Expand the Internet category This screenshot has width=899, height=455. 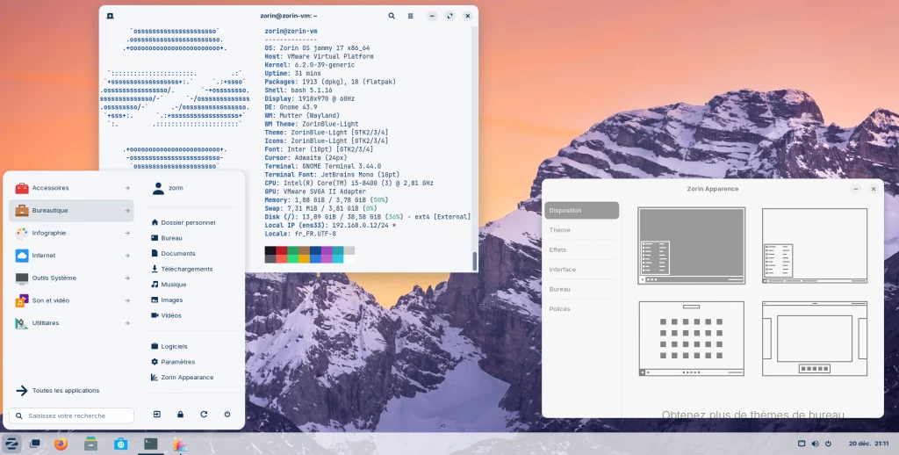click(72, 256)
